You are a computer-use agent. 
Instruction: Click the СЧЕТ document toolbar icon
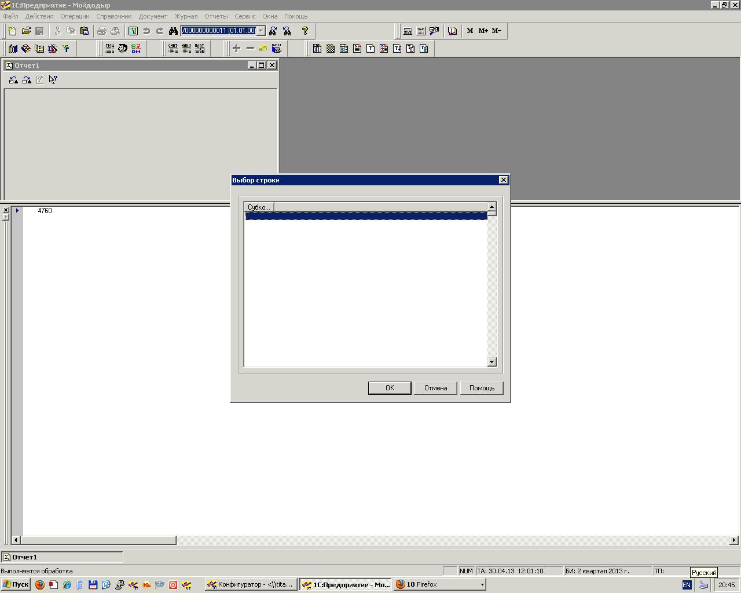pos(173,49)
